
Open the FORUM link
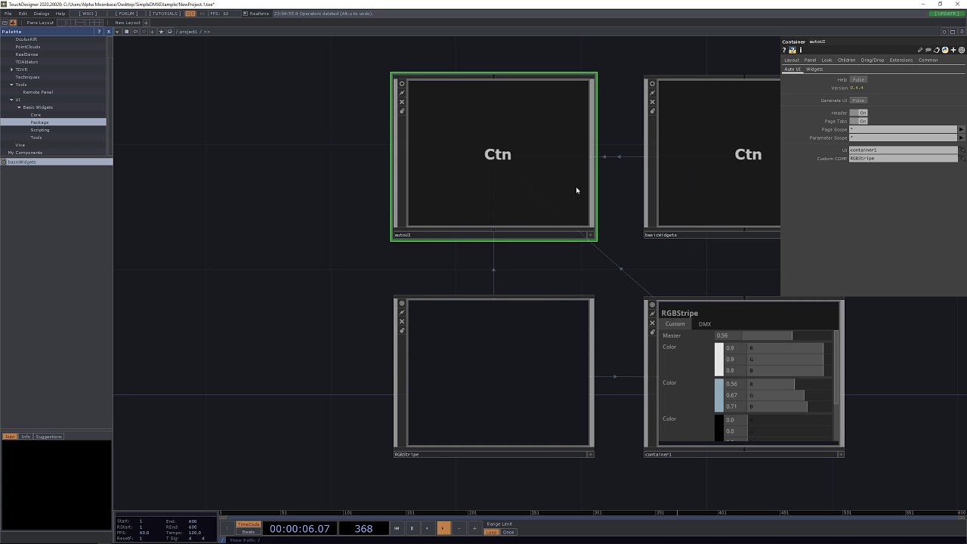126,14
